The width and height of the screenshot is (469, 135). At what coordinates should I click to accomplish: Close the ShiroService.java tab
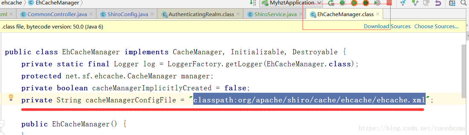(x=300, y=14)
